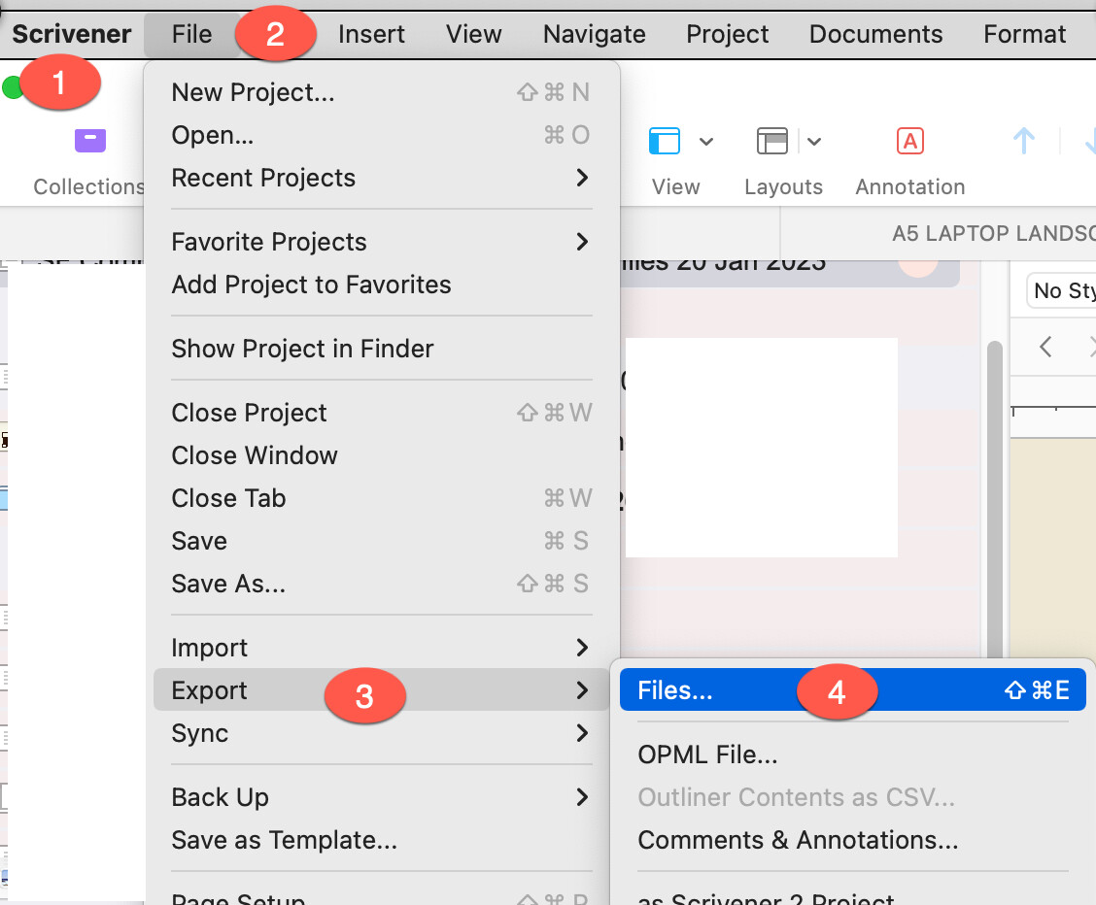This screenshot has height=905, width=1096.
Task: Click the back chevron in the editor header
Action: pyautogui.click(x=1045, y=347)
